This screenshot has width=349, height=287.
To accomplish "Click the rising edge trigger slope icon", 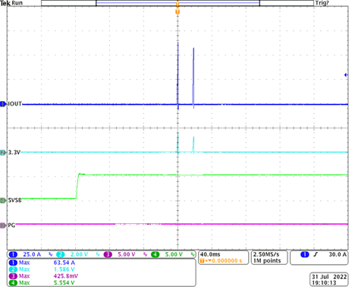I will point(316,254).
